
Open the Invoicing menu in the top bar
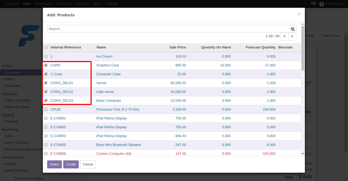(82, 4)
